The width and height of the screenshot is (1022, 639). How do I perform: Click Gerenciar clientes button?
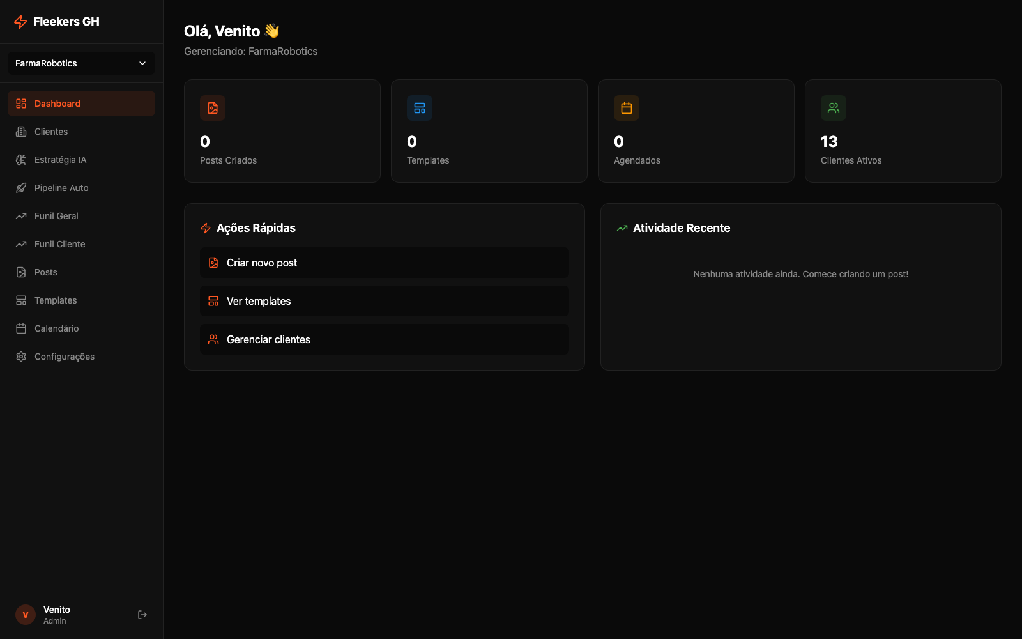click(x=385, y=339)
